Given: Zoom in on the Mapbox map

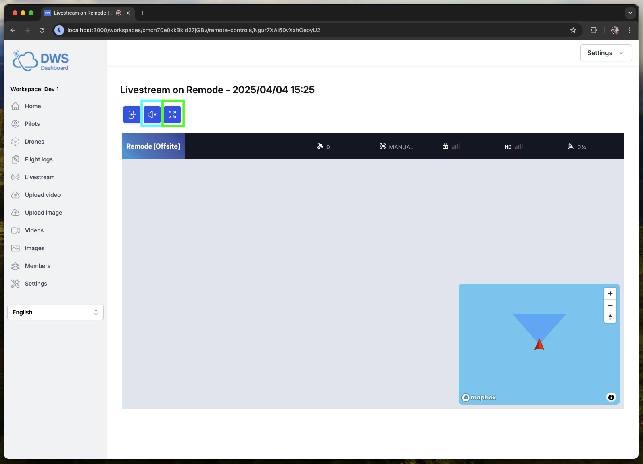Looking at the screenshot, I should click(610, 294).
